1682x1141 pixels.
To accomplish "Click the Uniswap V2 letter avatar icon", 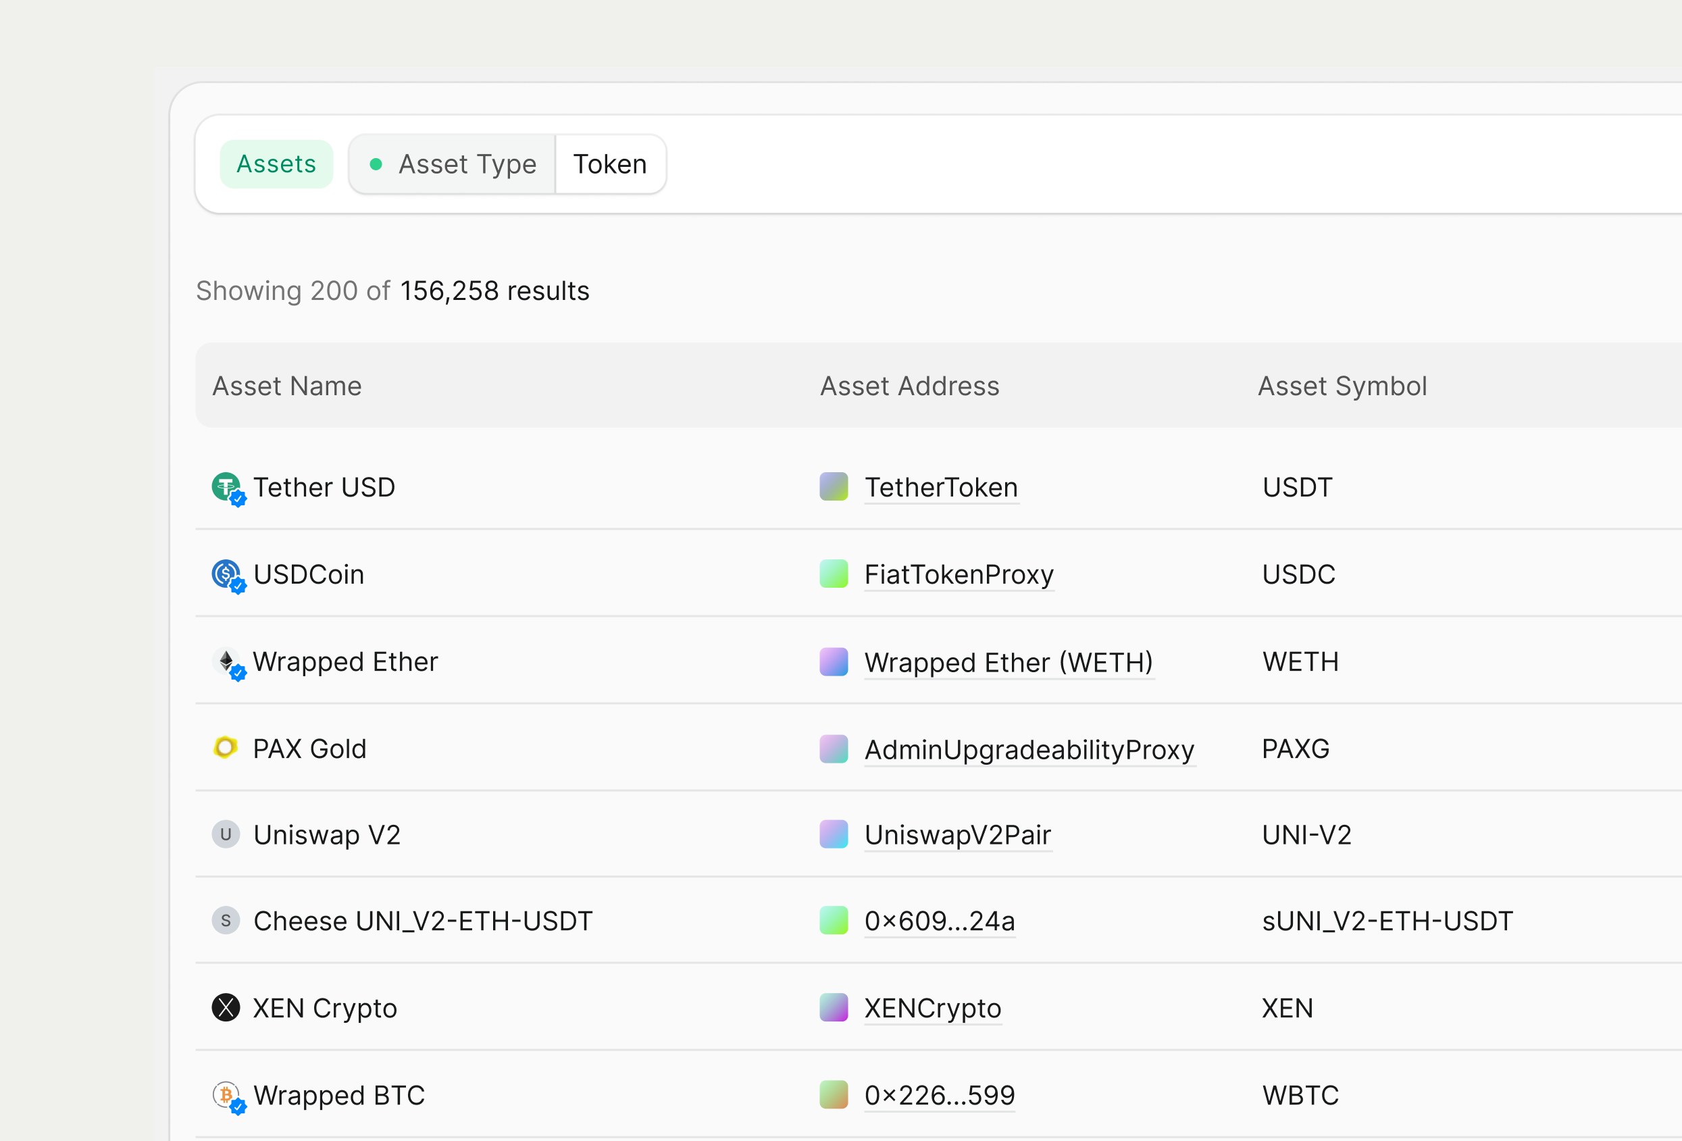I will pyautogui.click(x=226, y=834).
